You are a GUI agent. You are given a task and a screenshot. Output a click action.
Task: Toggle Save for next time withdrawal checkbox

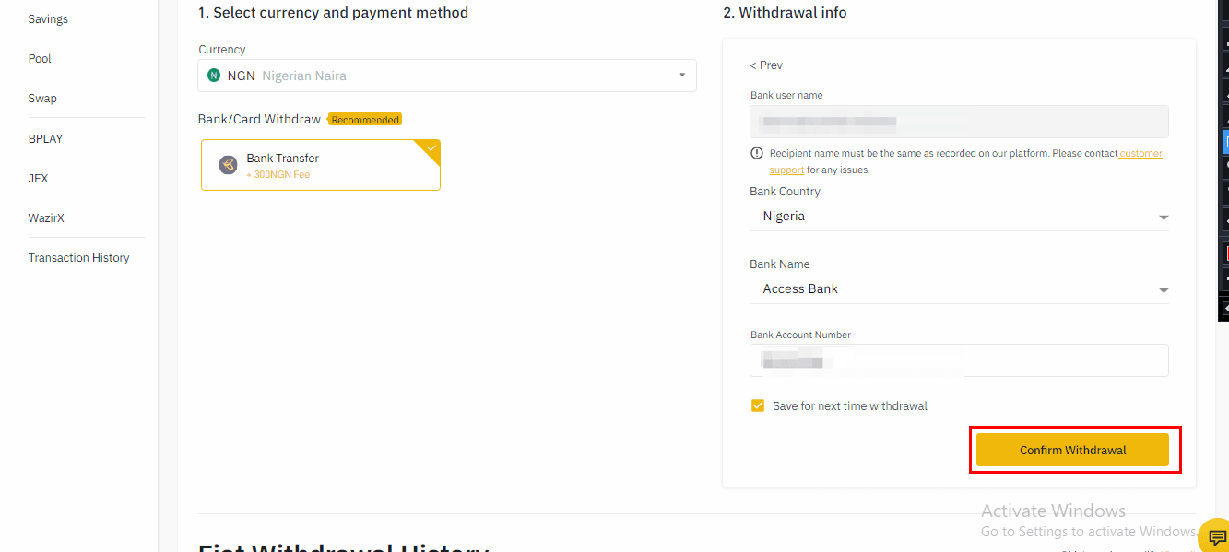point(758,405)
